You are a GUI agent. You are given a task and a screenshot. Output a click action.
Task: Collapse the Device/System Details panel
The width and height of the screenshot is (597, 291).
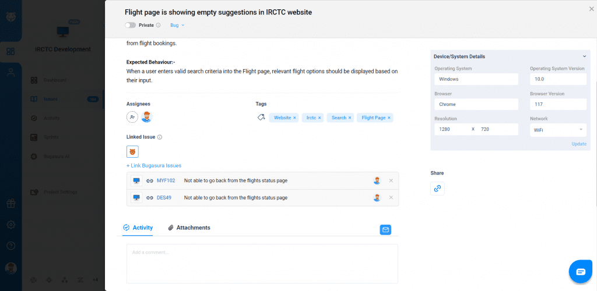pyautogui.click(x=584, y=56)
